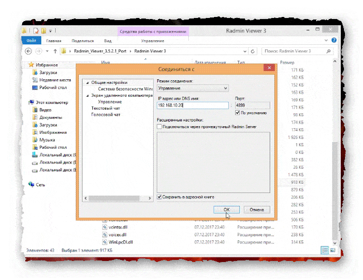Click the search magnifier icon
The image size is (363, 280).
click(328, 51)
